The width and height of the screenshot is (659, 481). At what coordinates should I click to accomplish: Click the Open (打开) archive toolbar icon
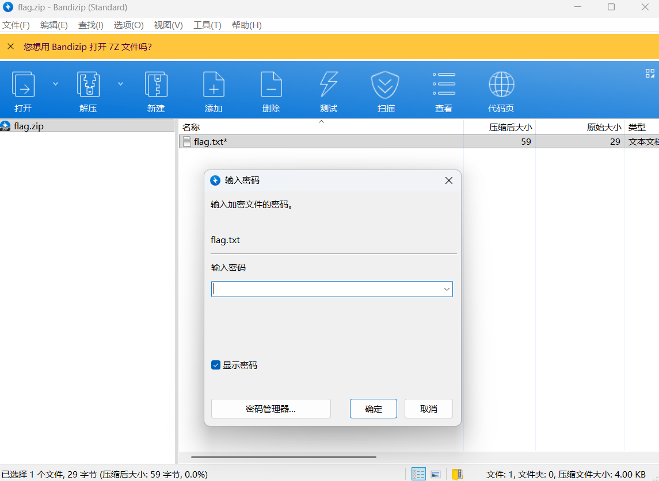[24, 85]
